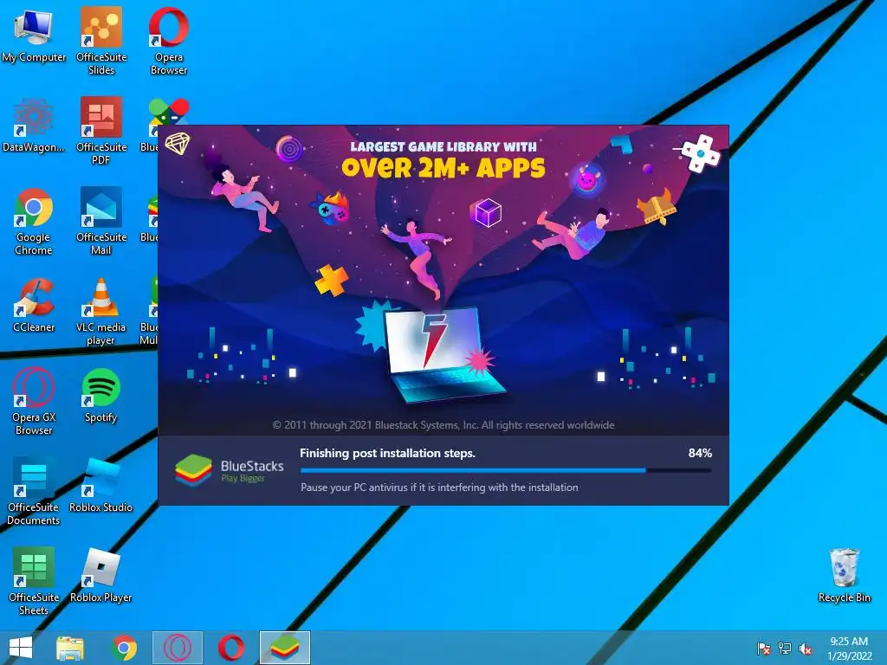Click the laptop illustration in the installer
887x665 pixels.
click(444, 354)
